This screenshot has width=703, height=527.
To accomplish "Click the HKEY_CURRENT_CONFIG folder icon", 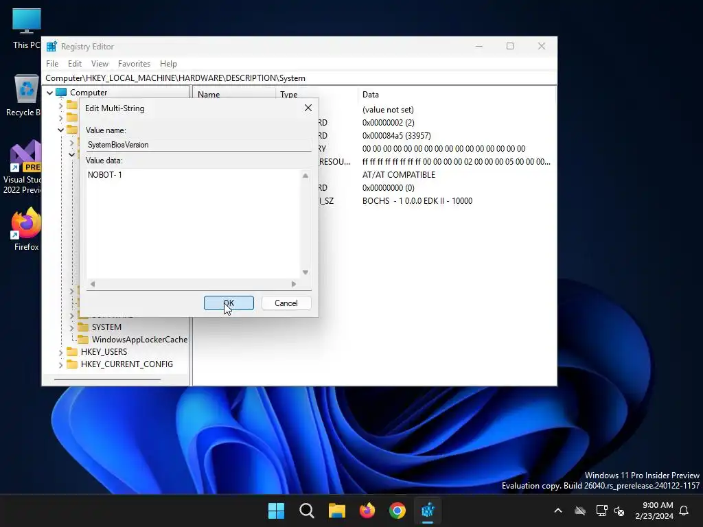I will tap(72, 364).
